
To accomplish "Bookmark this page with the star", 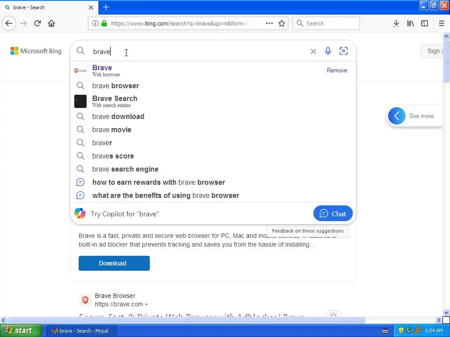I will tap(282, 23).
